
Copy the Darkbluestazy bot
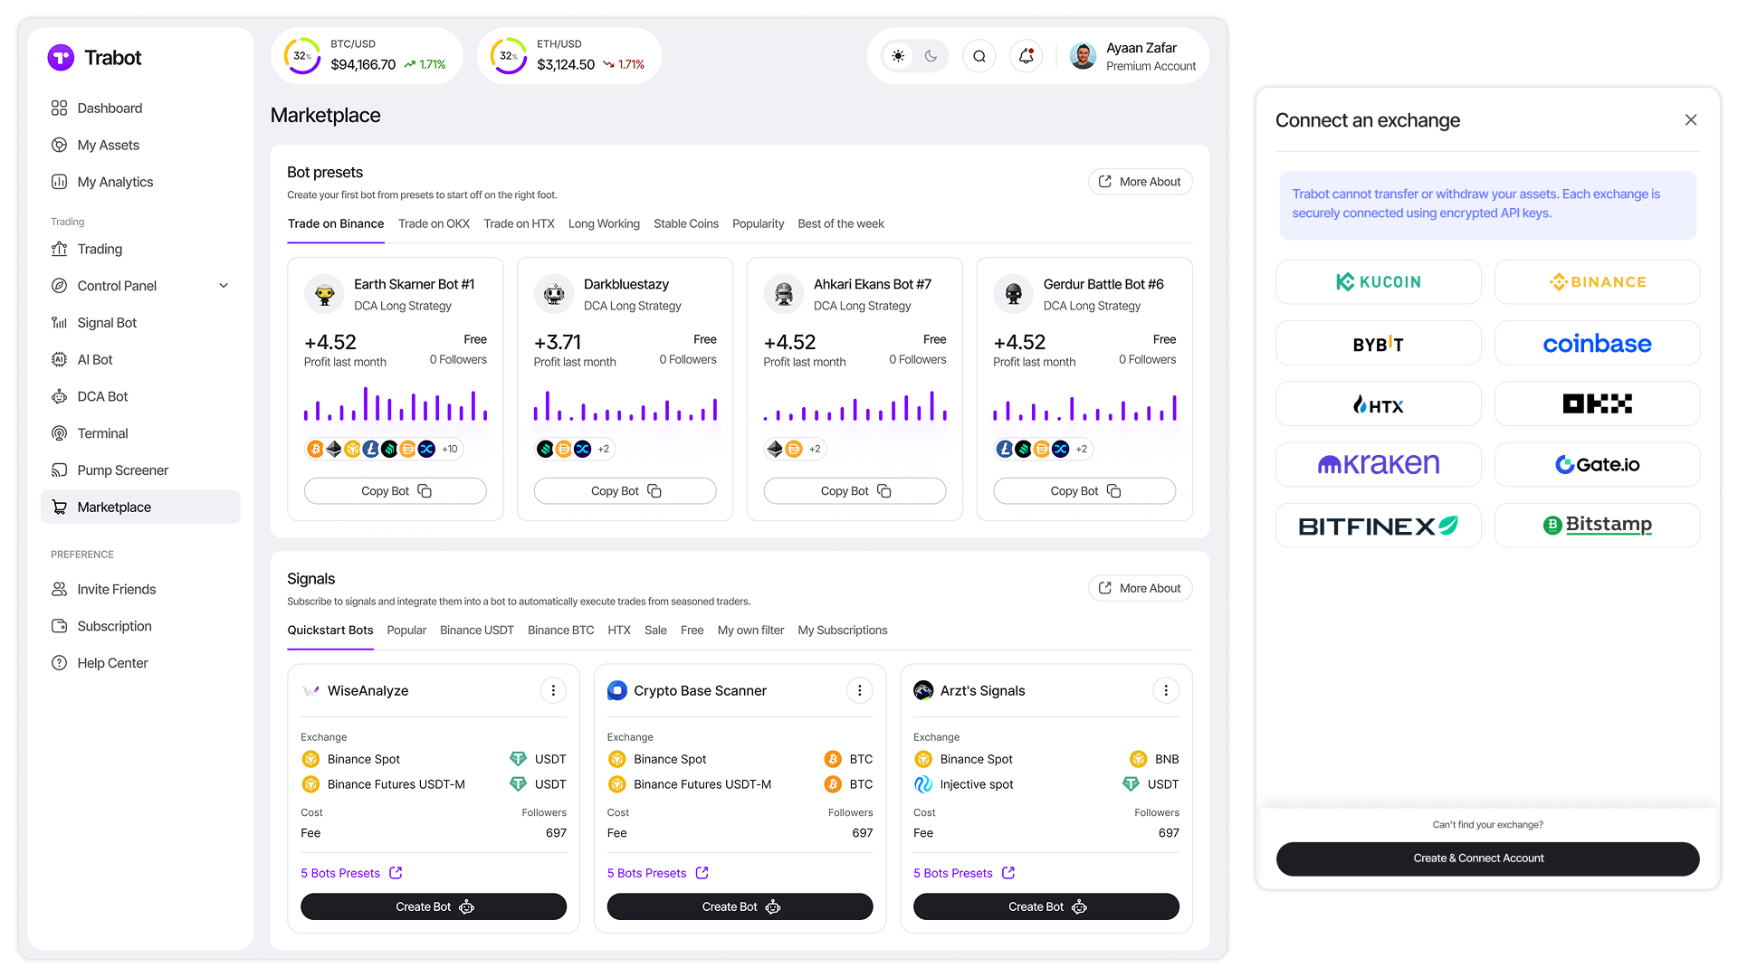pyautogui.click(x=625, y=491)
